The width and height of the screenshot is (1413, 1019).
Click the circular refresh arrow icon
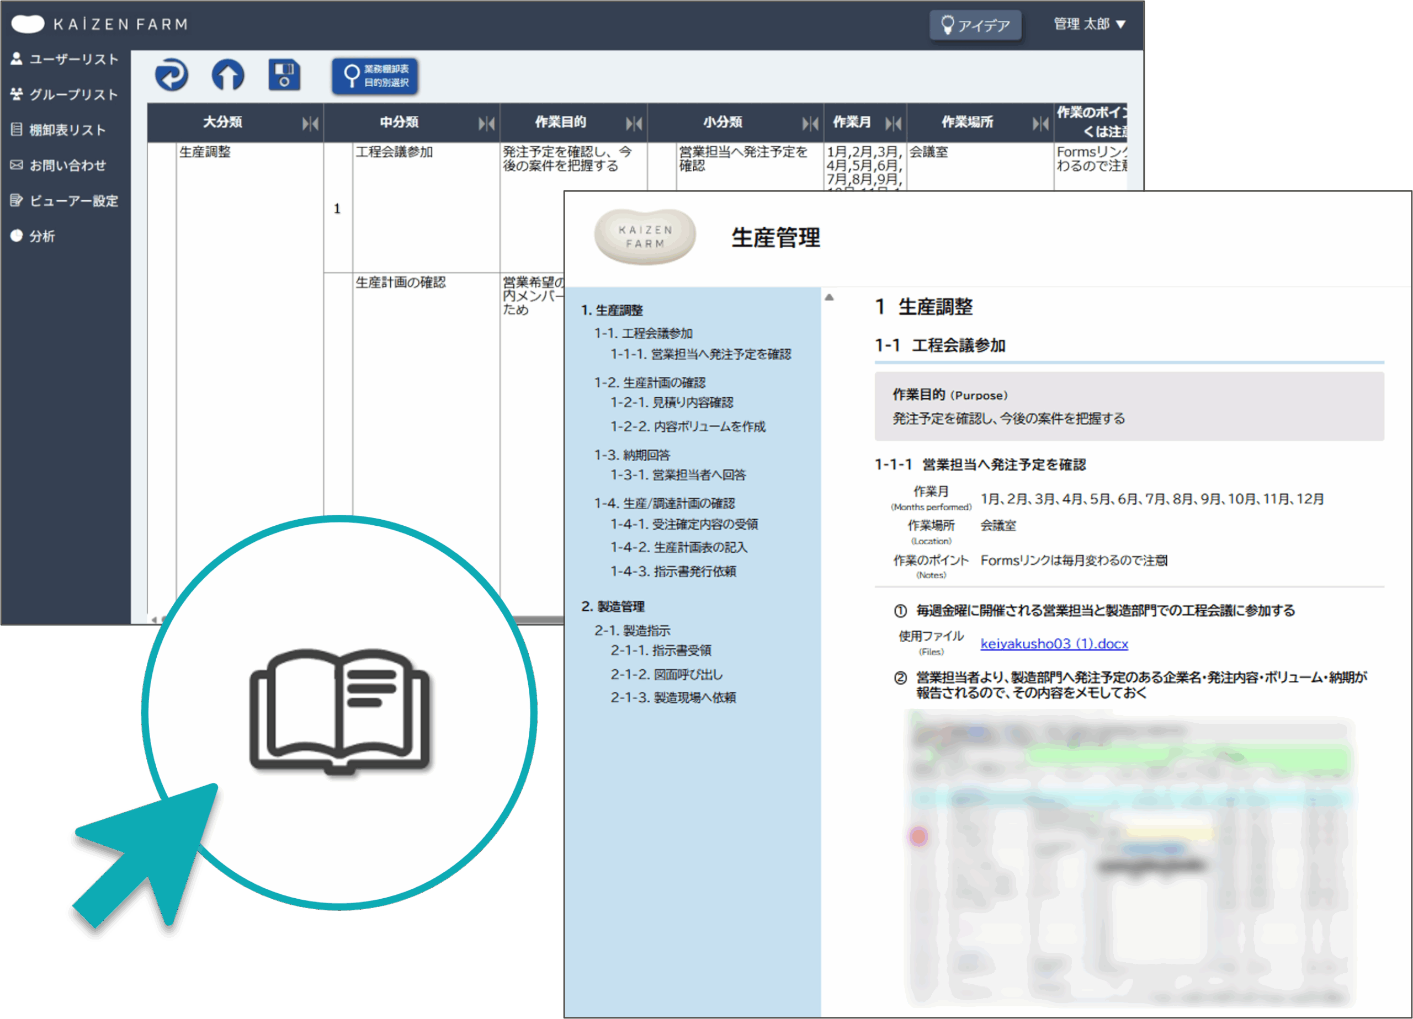point(171,76)
